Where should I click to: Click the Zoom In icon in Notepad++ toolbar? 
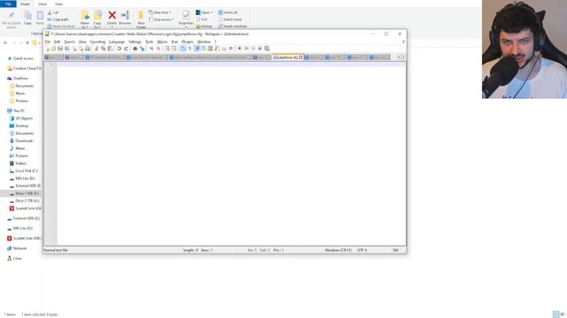coord(151,49)
